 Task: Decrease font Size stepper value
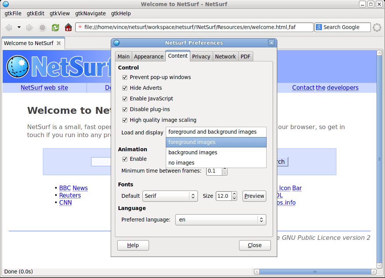point(235,198)
